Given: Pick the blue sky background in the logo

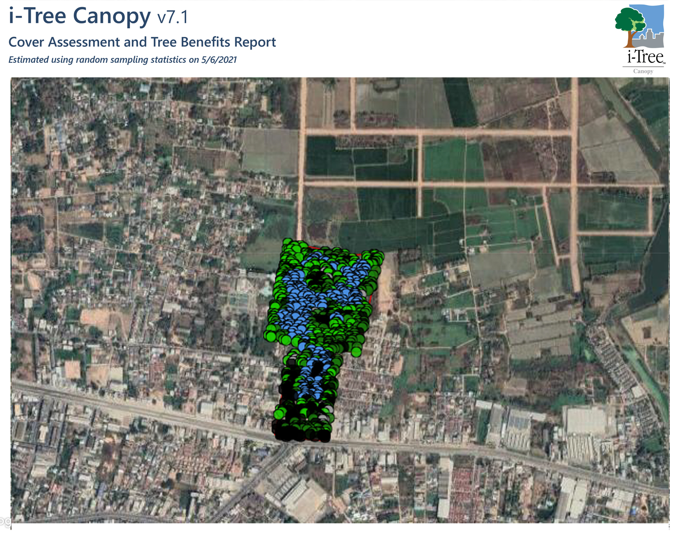Looking at the screenshot, I should coord(654,18).
